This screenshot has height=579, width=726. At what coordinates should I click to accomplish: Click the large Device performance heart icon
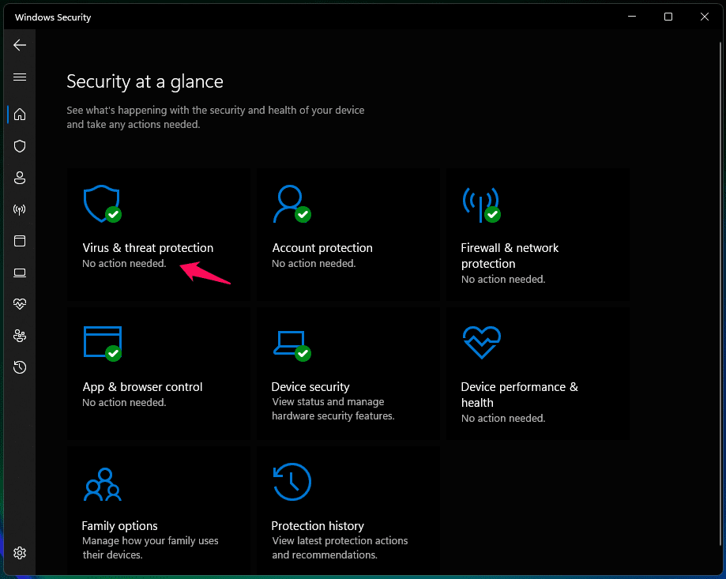click(482, 343)
